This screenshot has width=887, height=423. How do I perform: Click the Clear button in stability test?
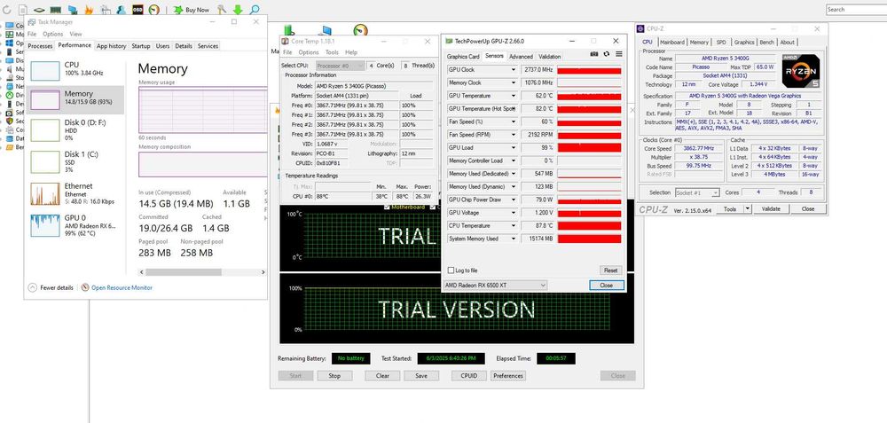click(x=382, y=375)
